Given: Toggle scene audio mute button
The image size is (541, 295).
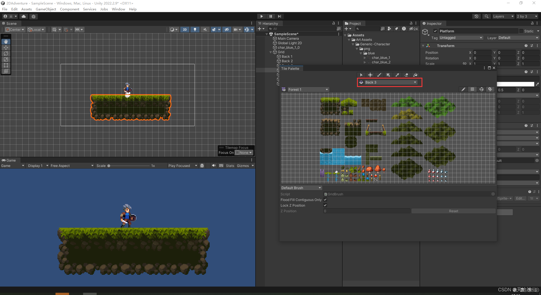Looking at the screenshot, I should point(205,30).
